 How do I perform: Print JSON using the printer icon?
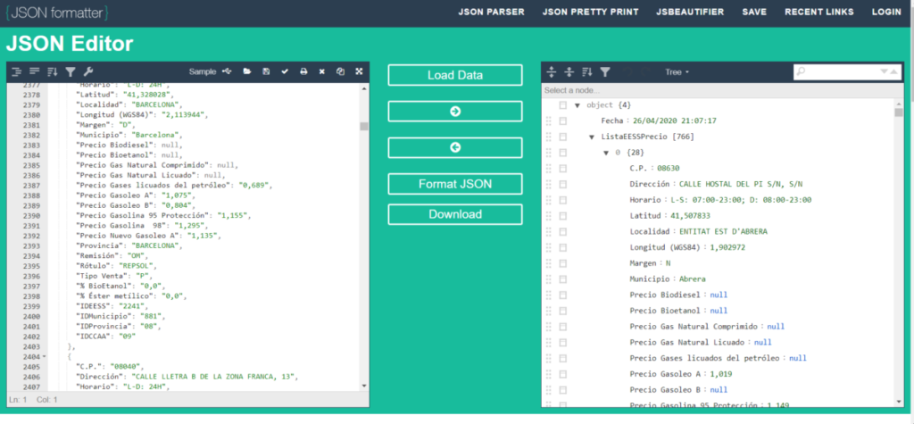(303, 71)
